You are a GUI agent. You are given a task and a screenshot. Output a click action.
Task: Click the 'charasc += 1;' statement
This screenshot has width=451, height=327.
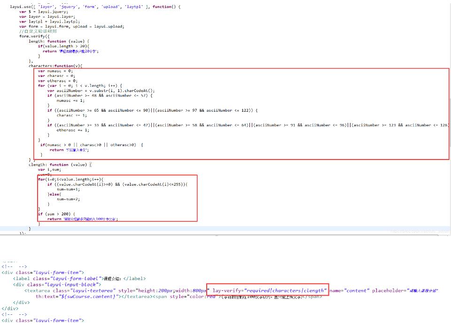[x=71, y=115]
